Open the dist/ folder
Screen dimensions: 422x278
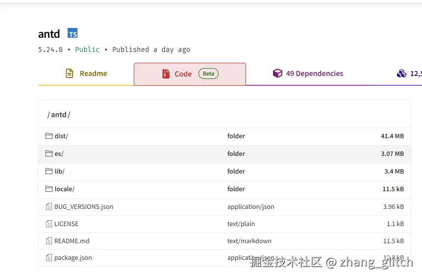click(61, 136)
